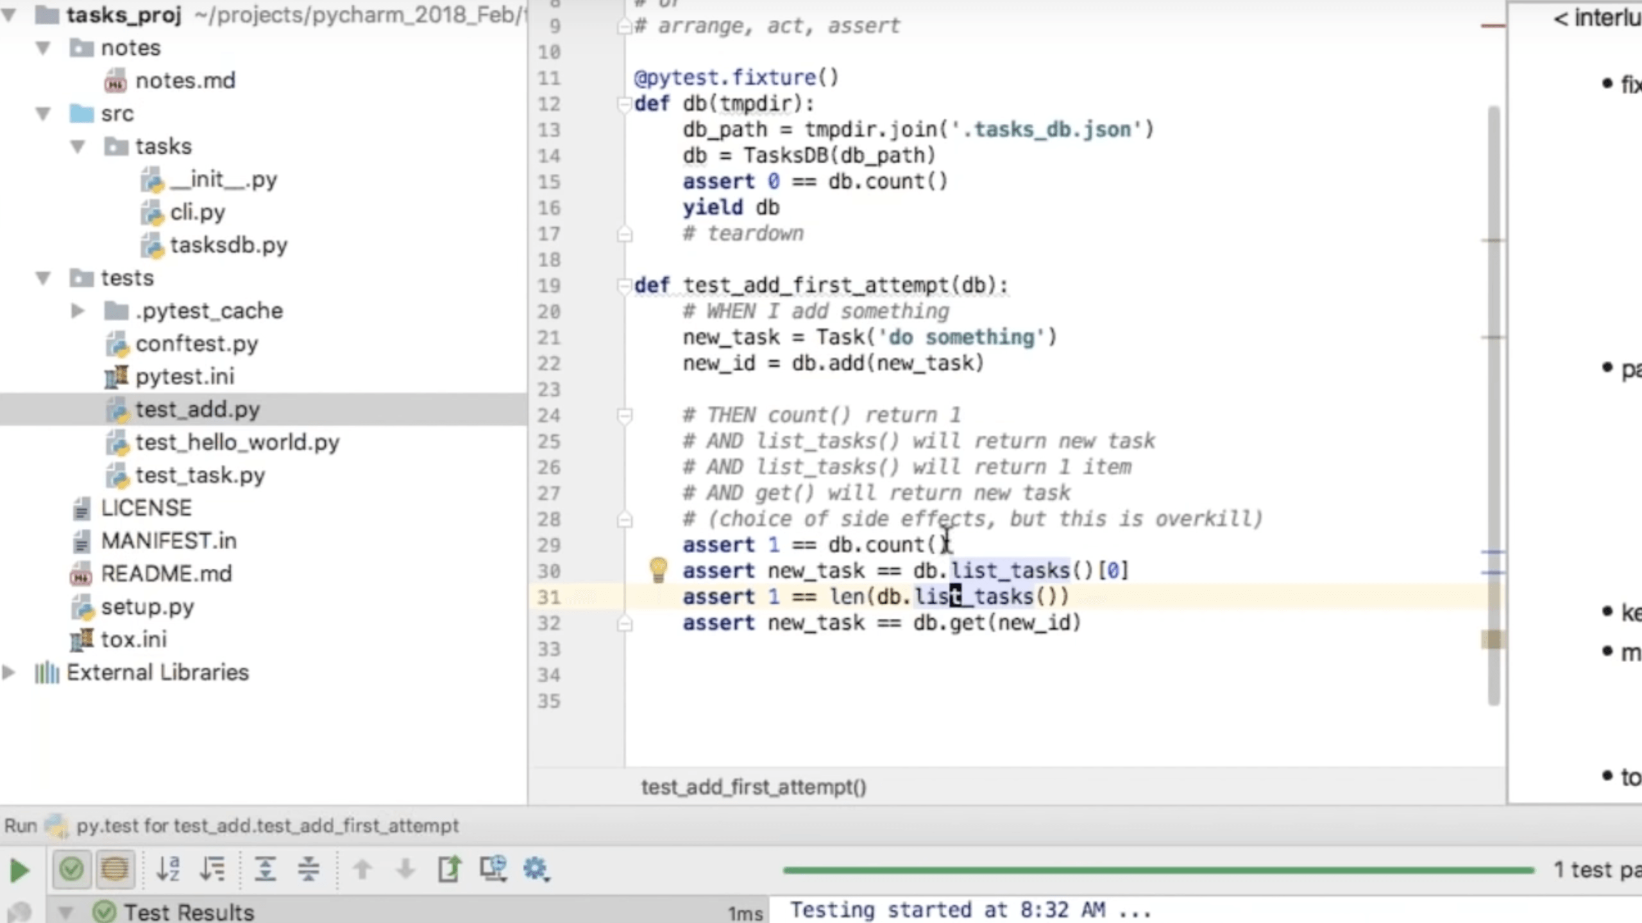Click the green test progress bar
Viewport: 1642px width, 923px height.
(1158, 870)
